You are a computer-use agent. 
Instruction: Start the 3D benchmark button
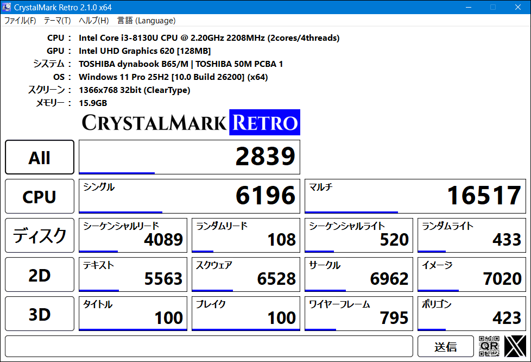[x=40, y=314]
